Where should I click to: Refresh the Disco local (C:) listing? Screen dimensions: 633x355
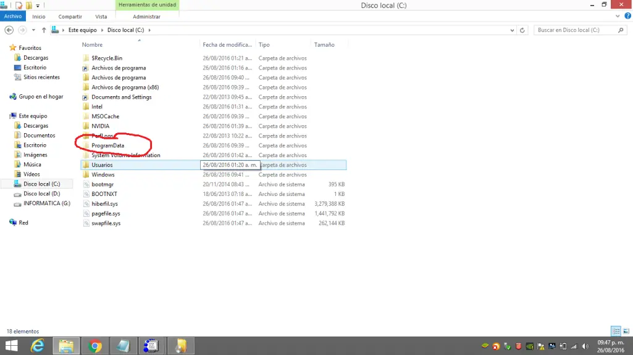(522, 30)
